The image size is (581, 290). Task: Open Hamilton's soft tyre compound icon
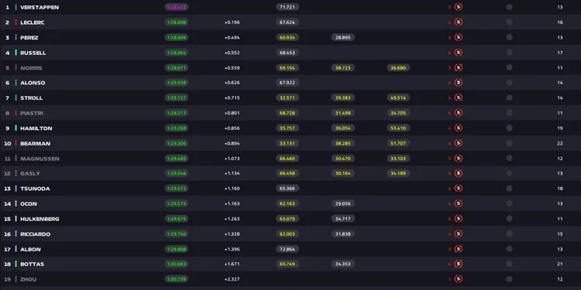[459, 128]
